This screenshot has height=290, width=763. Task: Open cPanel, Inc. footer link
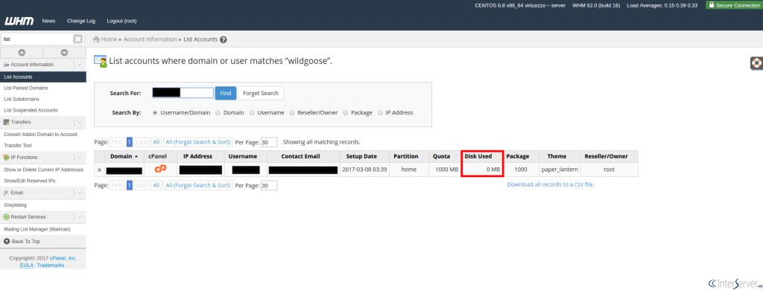[63, 258]
